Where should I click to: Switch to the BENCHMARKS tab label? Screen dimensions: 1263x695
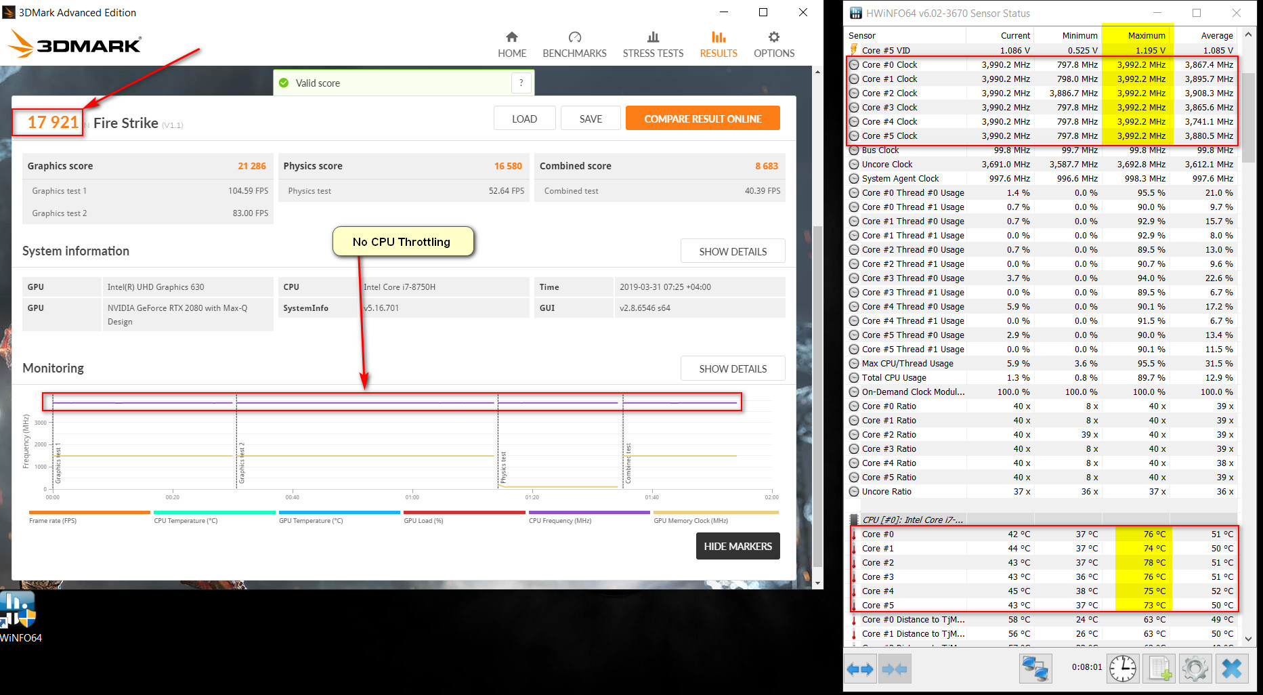(575, 54)
